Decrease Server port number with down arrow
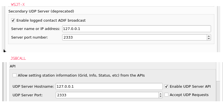 [x=209, y=39]
